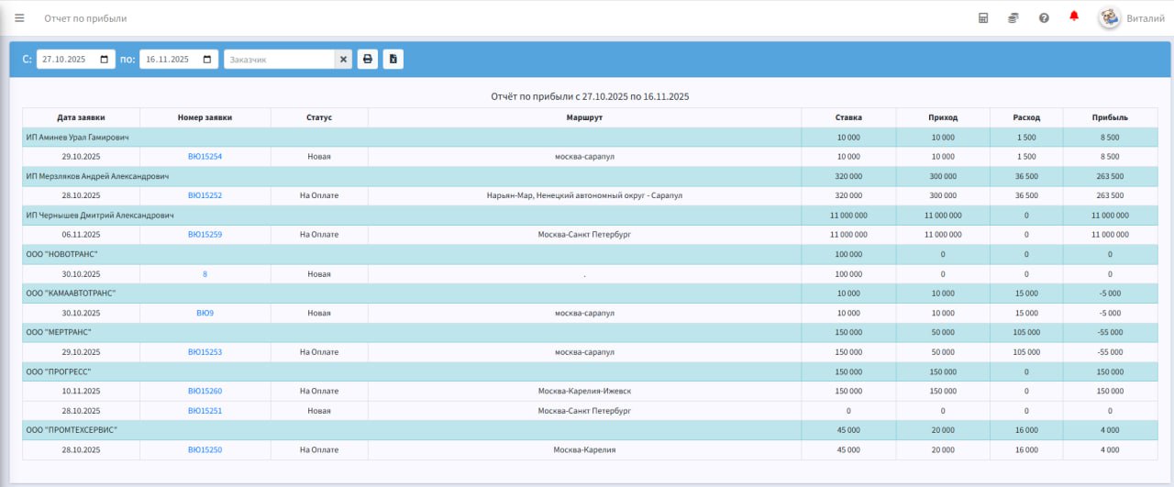This screenshot has width=1174, height=487.
Task: Click the Прибыль column header
Action: 1110,117
